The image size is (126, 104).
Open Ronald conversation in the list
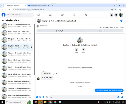17,82
